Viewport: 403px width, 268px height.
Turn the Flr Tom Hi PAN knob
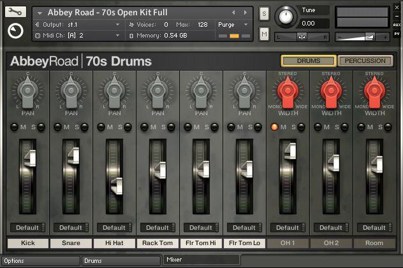click(x=201, y=92)
